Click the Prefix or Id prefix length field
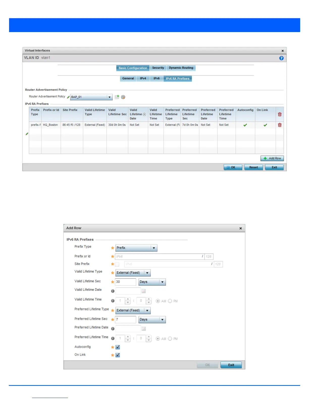 click(x=209, y=257)
